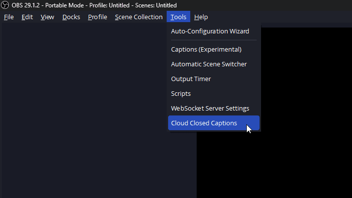Select Output Timer from Tools menu
The image size is (352, 198).
coord(191,79)
